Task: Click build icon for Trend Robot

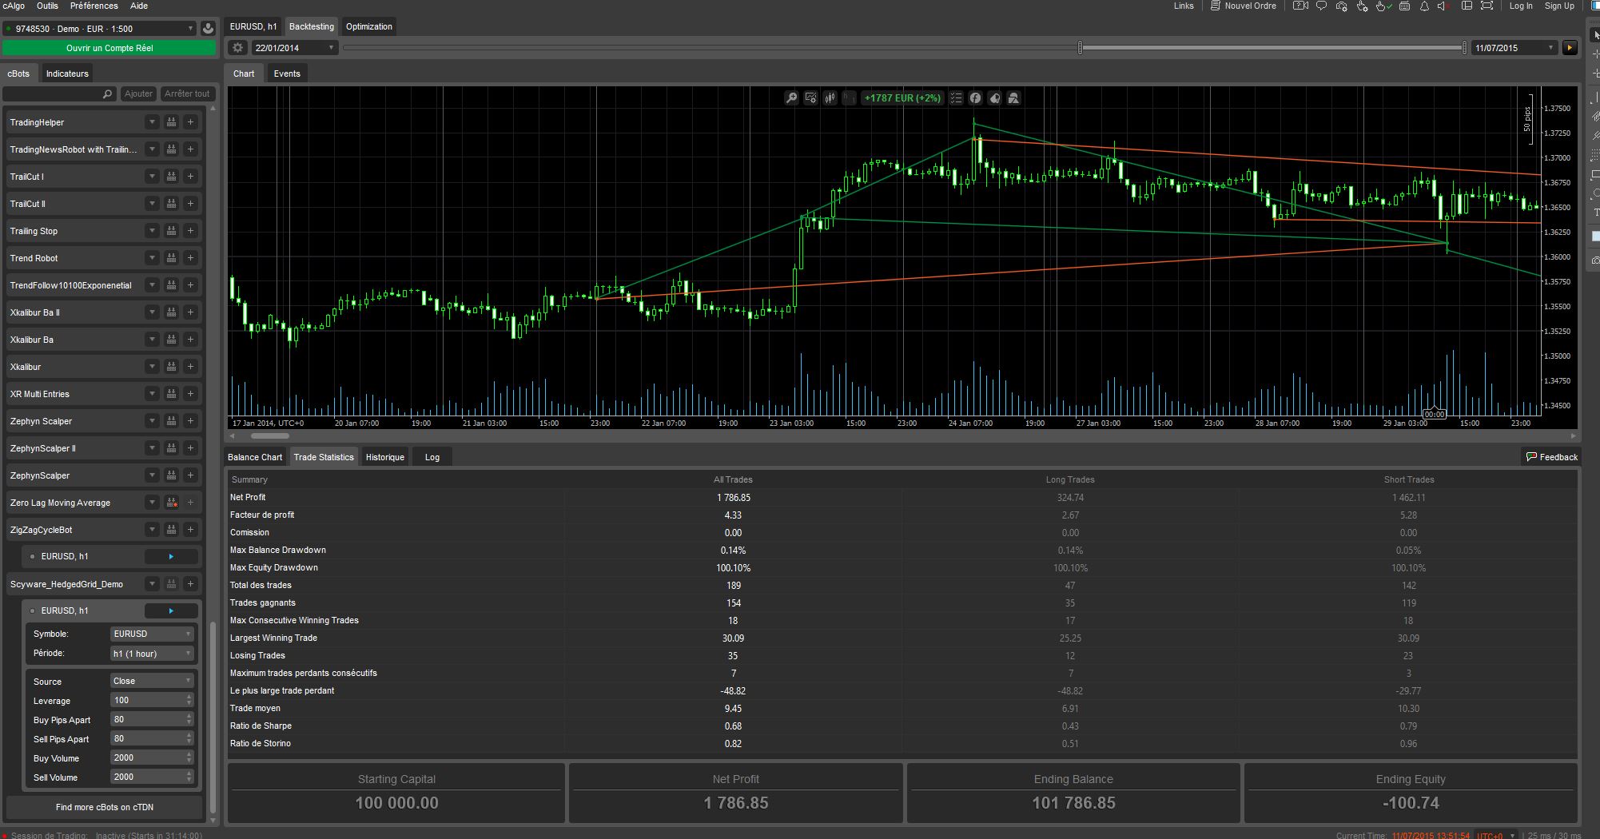Action: pyautogui.click(x=171, y=258)
